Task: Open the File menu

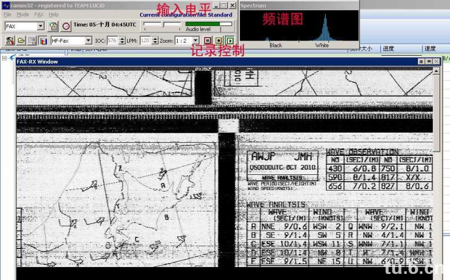Action: point(8,14)
